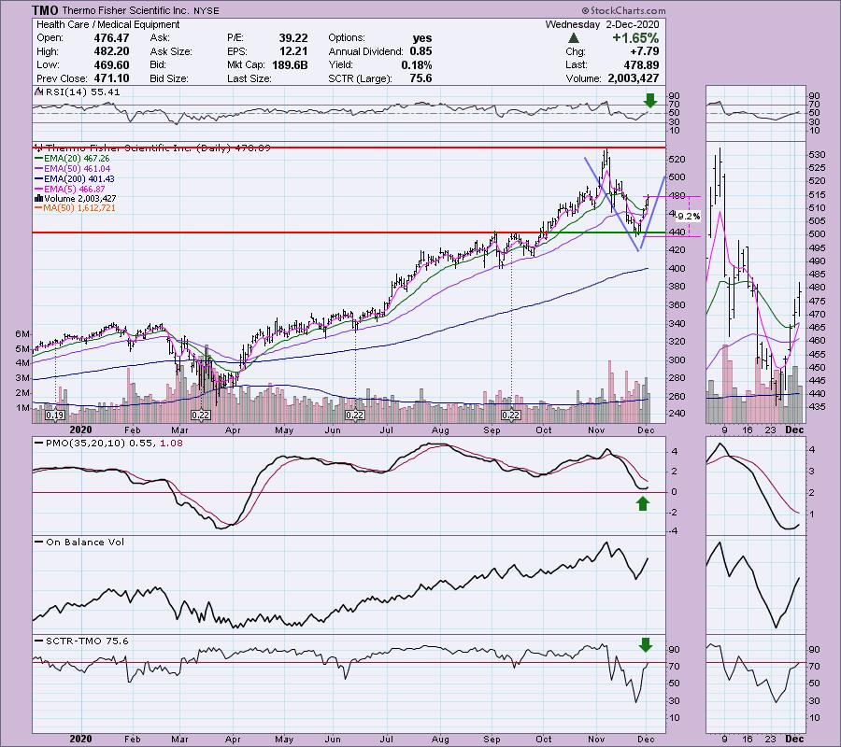
Task: Click the EMA(200) 401.43 legend entry
Action: (74, 179)
